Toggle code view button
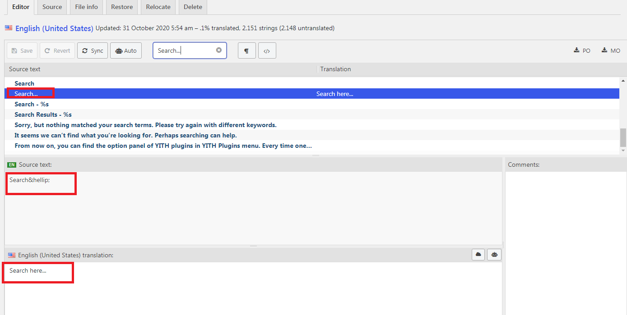627x315 pixels. pyautogui.click(x=267, y=50)
